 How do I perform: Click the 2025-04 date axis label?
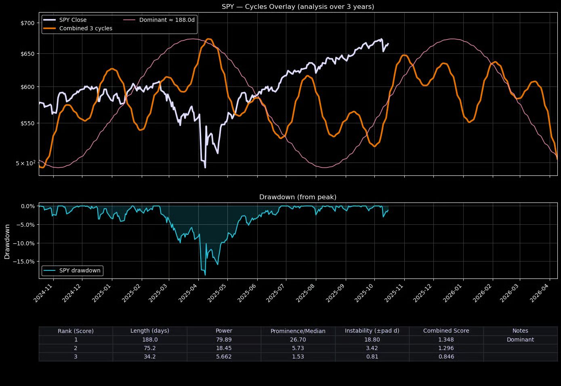pos(188,293)
